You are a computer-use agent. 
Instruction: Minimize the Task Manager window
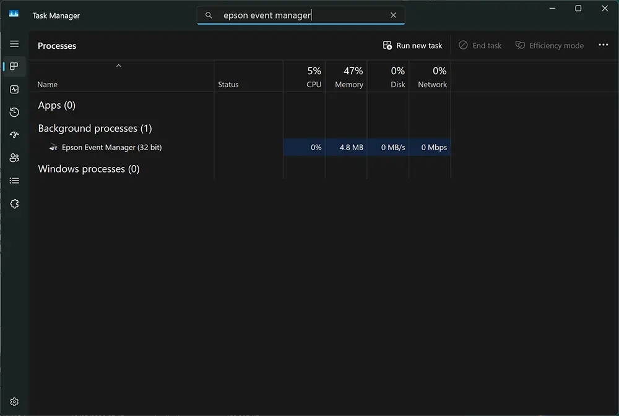click(x=552, y=8)
